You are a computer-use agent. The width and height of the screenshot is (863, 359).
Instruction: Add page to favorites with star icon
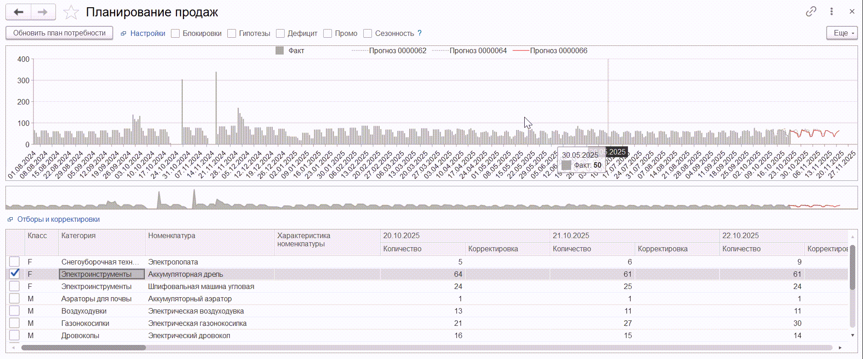71,12
